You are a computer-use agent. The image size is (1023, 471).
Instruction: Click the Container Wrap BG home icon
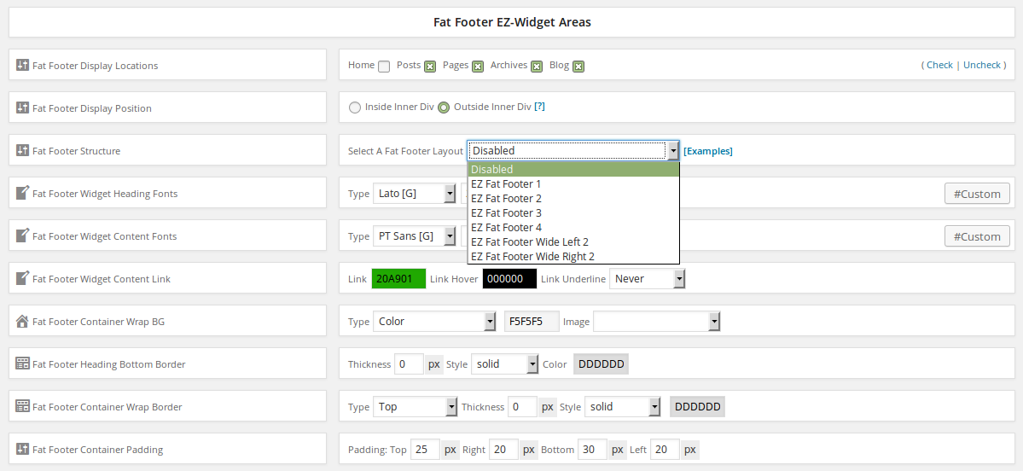point(22,321)
